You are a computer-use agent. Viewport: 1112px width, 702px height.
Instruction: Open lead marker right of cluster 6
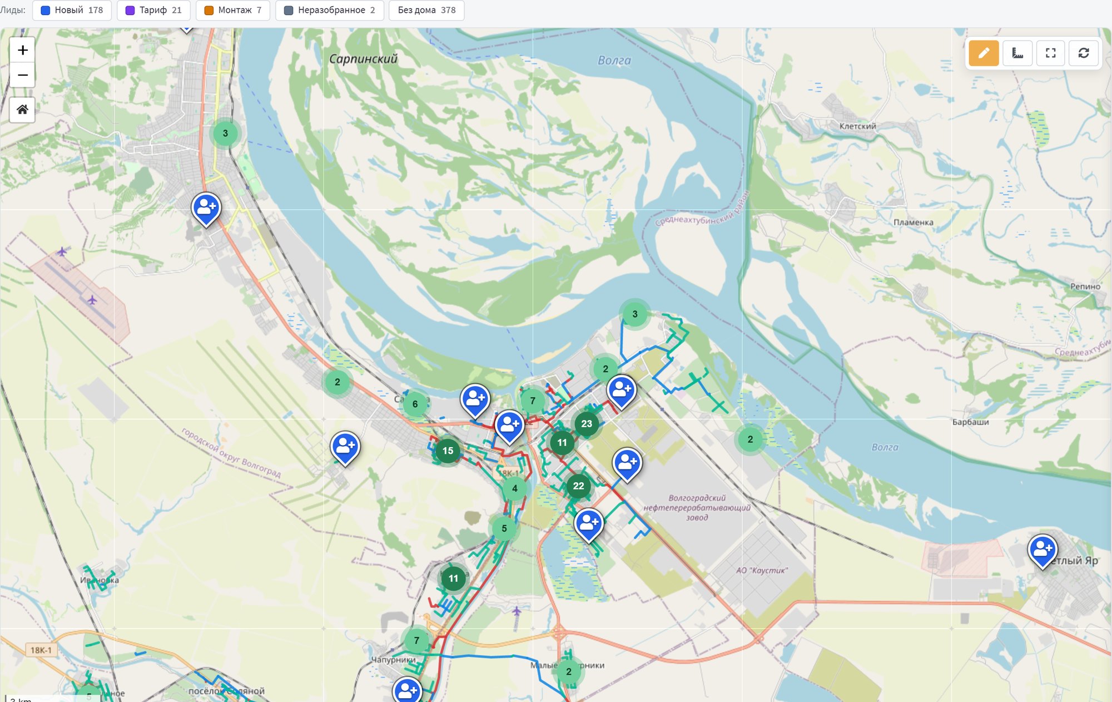pos(475,400)
